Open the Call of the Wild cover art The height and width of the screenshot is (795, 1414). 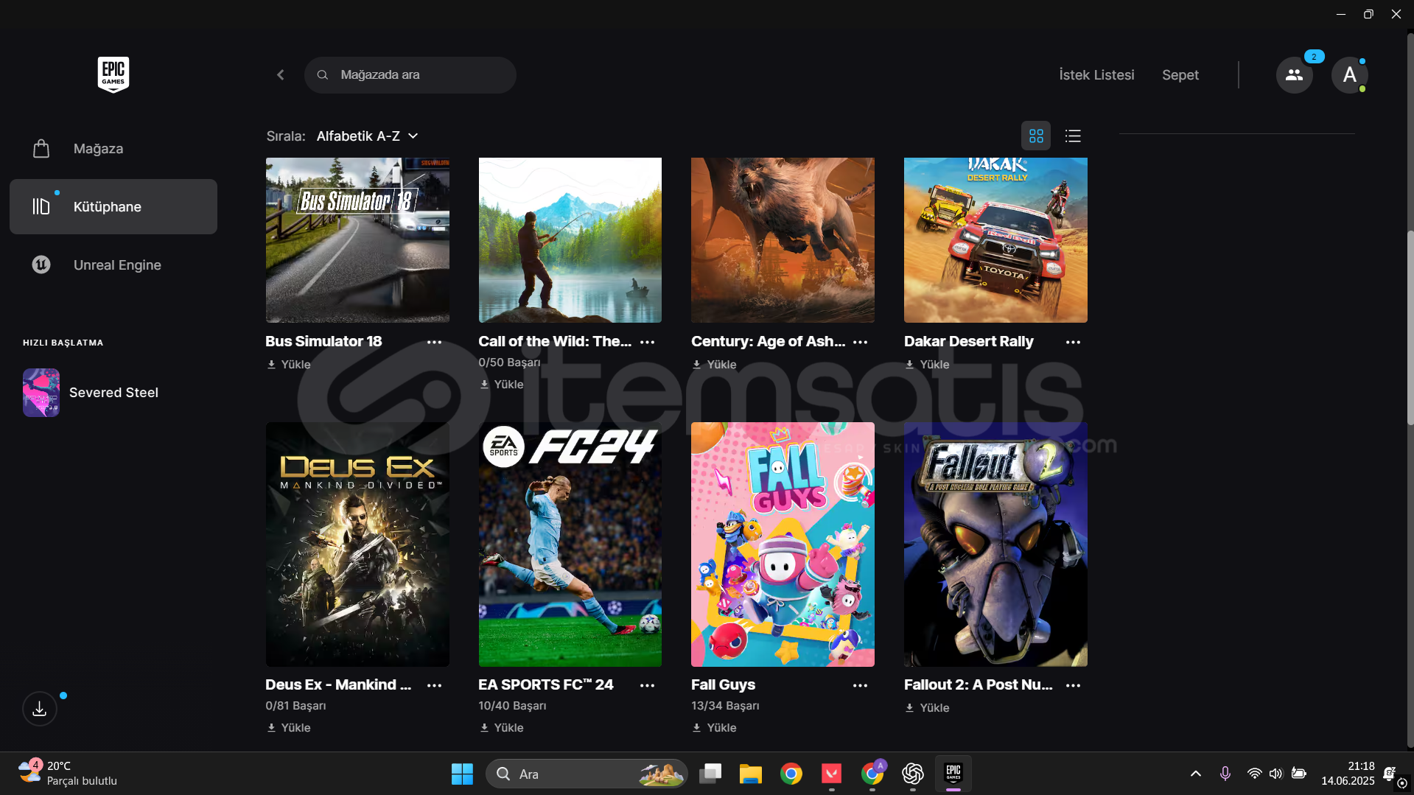click(570, 240)
